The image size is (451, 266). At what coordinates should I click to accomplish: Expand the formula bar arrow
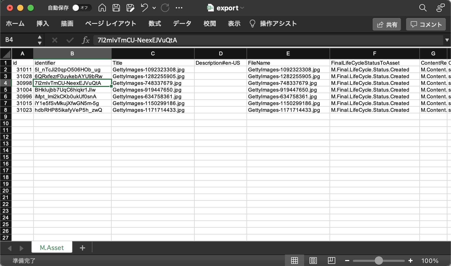(447, 40)
